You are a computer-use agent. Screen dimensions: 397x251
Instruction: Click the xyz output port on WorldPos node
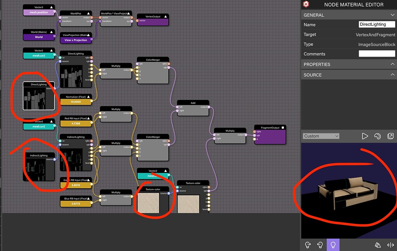click(91, 21)
